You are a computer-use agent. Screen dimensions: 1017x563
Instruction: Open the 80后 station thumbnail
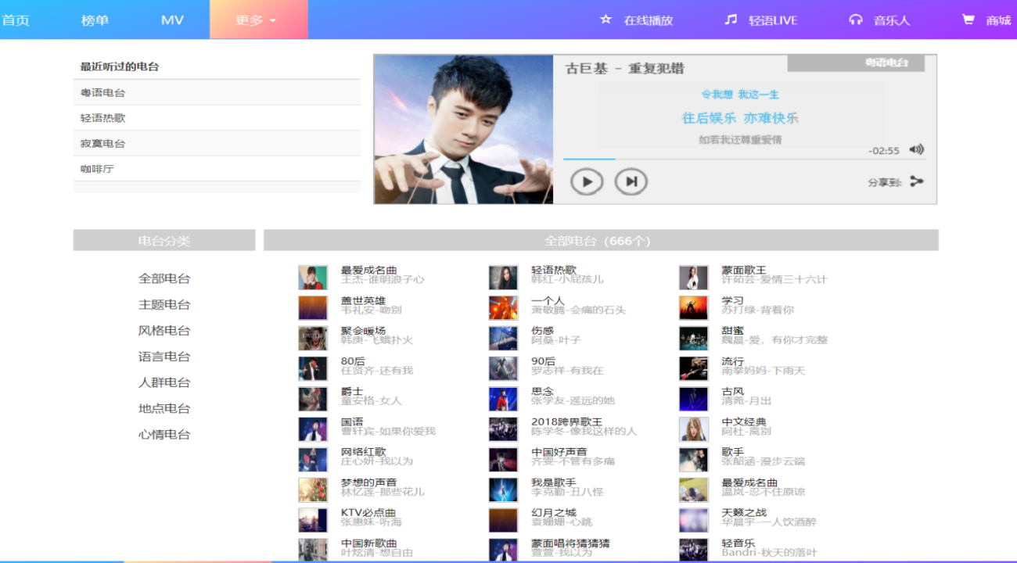pyautogui.click(x=313, y=368)
